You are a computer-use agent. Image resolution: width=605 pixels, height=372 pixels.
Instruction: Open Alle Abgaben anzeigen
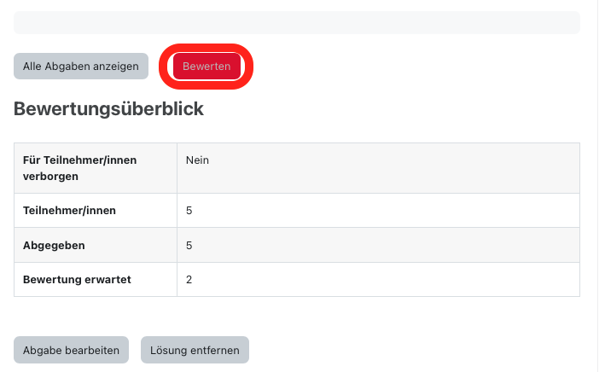pos(81,67)
